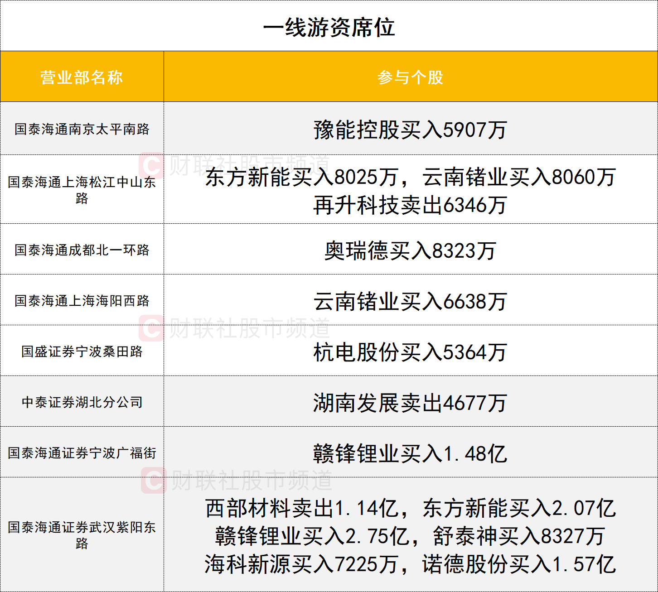
Task: Click the "国泰海通南京太平南路" cell
Action: (82, 129)
